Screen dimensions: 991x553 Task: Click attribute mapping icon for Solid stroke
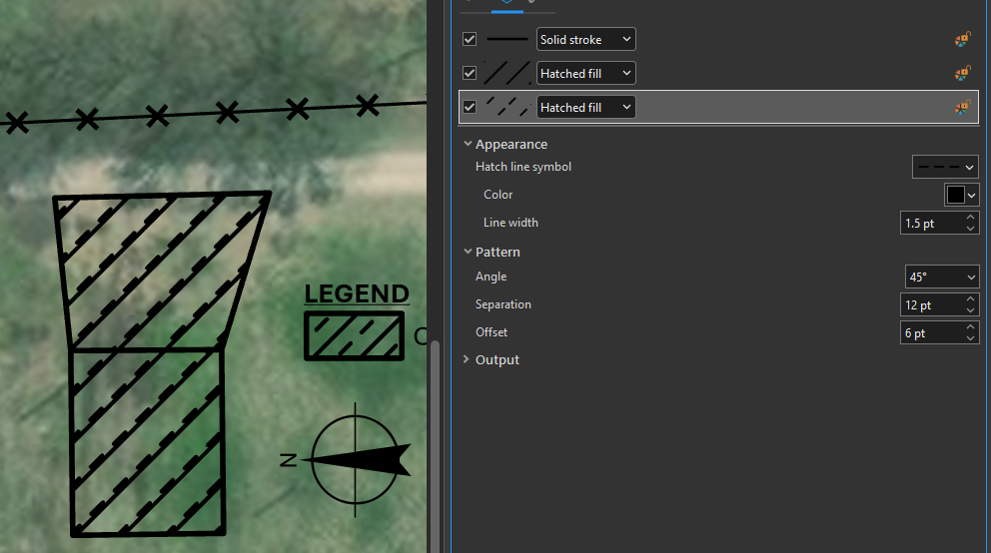pos(963,39)
